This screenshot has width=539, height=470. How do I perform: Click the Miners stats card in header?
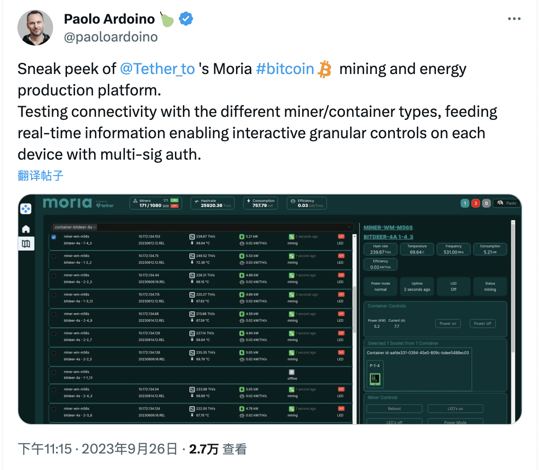(156, 203)
